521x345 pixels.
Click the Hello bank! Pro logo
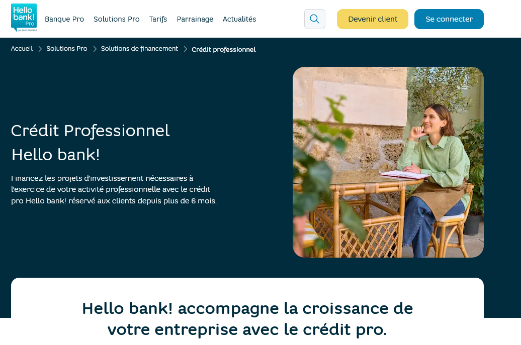(x=24, y=18)
